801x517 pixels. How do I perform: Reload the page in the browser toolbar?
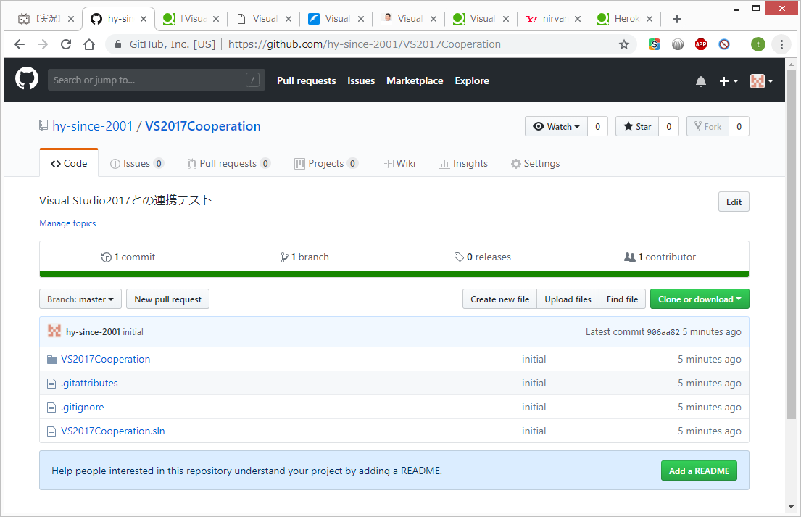[x=65, y=44]
